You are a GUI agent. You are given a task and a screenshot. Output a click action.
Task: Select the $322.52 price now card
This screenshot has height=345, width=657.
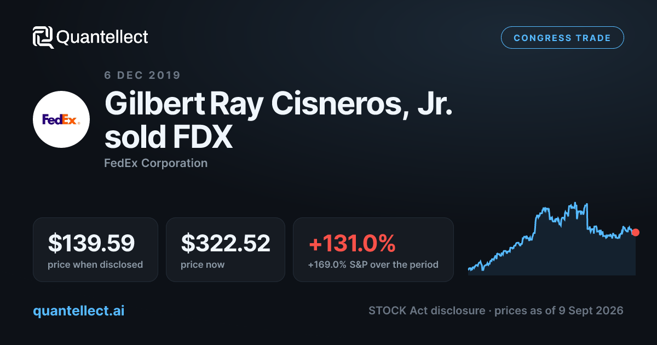point(226,250)
